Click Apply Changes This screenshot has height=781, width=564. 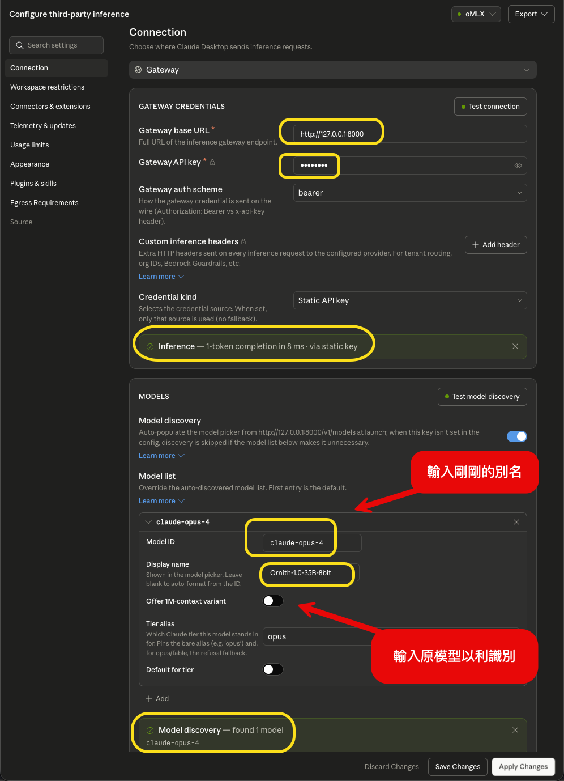click(523, 767)
